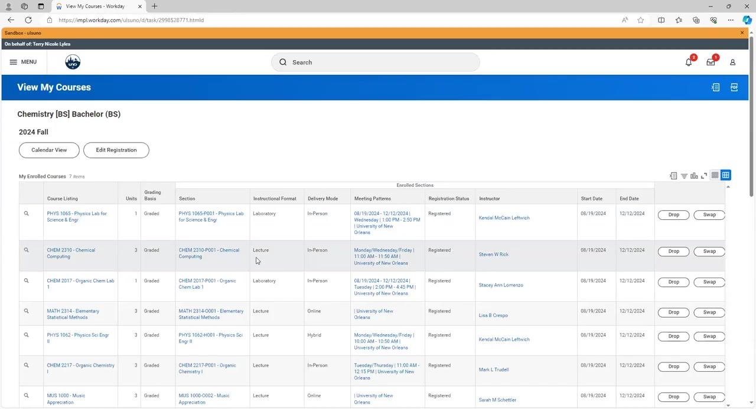Screen dimensions: 756x409
Task: Drop the MUS 1000 course
Action: coord(674,397)
